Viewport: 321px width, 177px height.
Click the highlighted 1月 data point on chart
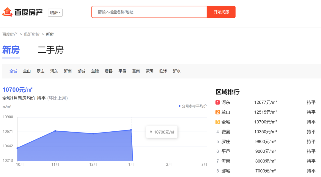point(131,130)
